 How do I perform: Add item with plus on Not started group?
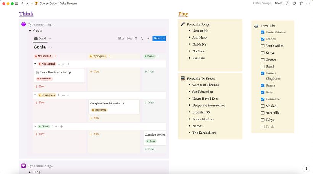click(68, 64)
